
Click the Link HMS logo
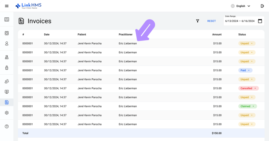tap(28, 6)
